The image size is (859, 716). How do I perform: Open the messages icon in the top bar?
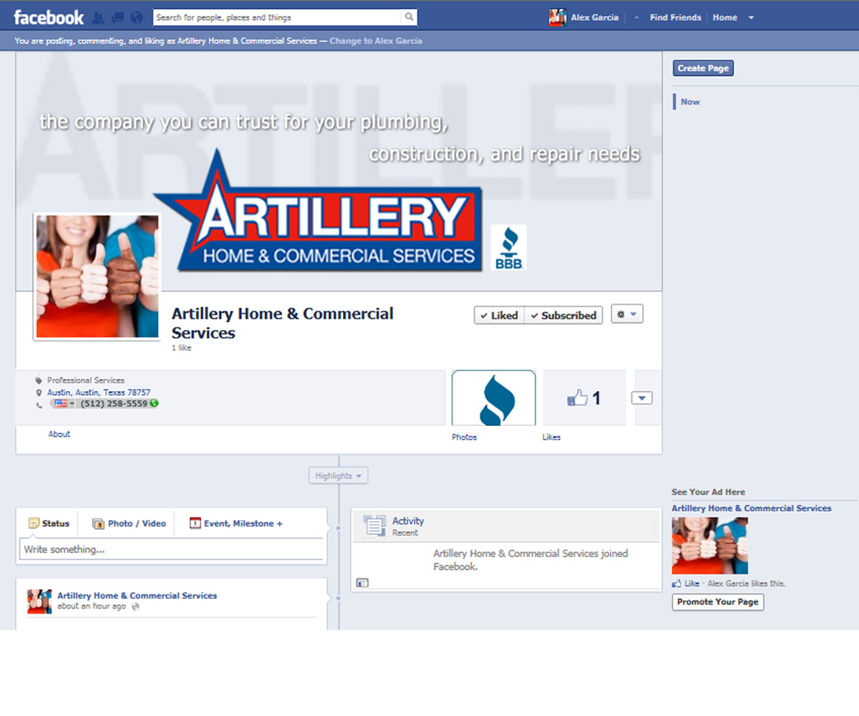[x=118, y=16]
